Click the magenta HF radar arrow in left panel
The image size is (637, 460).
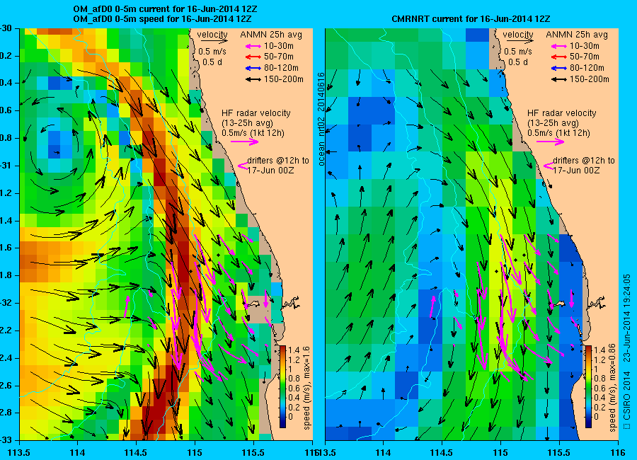coord(245,142)
